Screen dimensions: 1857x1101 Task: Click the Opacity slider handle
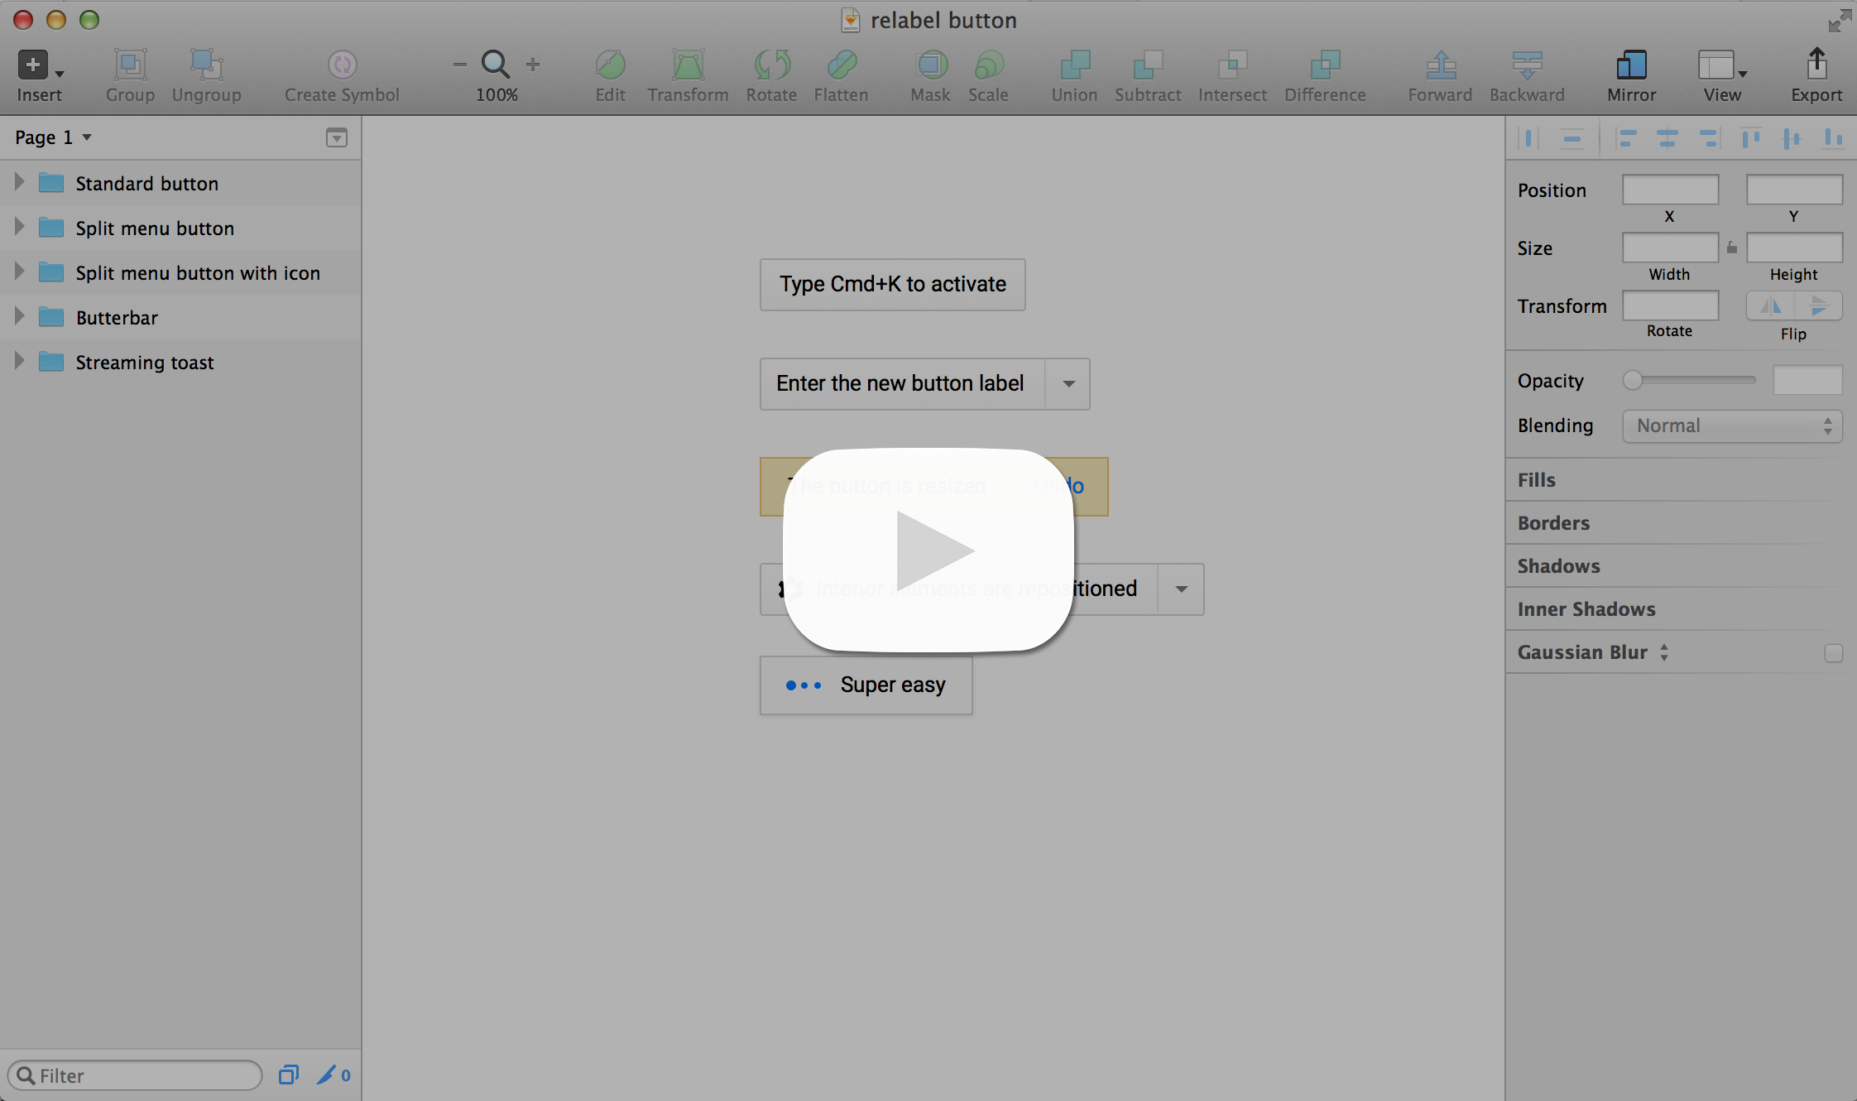[1632, 380]
